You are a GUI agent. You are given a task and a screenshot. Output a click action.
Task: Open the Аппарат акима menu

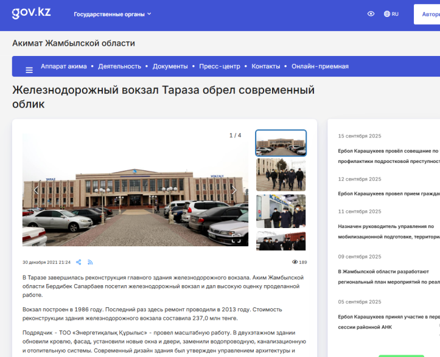(x=64, y=66)
